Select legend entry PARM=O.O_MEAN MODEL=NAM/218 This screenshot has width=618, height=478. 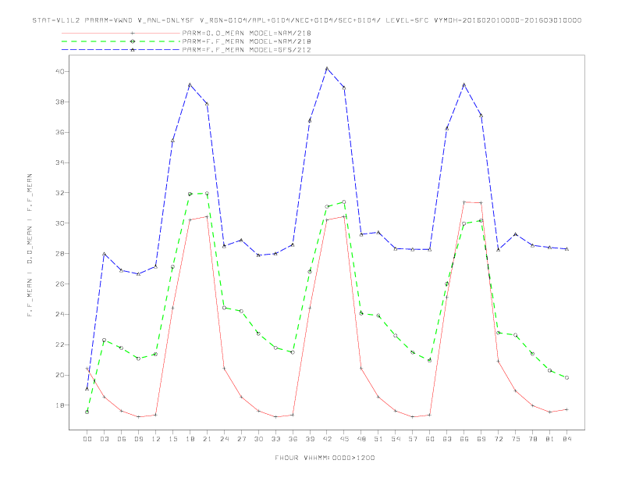pos(247,33)
